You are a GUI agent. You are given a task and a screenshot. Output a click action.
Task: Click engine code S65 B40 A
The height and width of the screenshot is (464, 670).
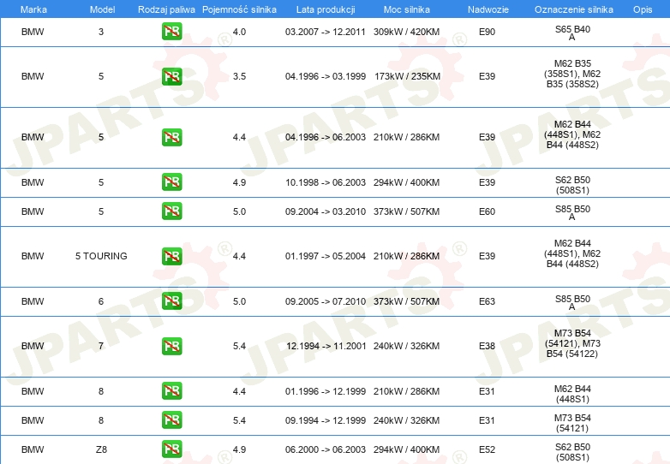[x=572, y=33]
